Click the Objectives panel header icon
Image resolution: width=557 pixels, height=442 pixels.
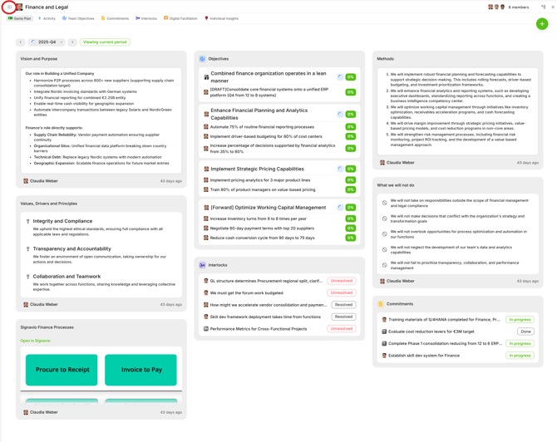point(202,59)
